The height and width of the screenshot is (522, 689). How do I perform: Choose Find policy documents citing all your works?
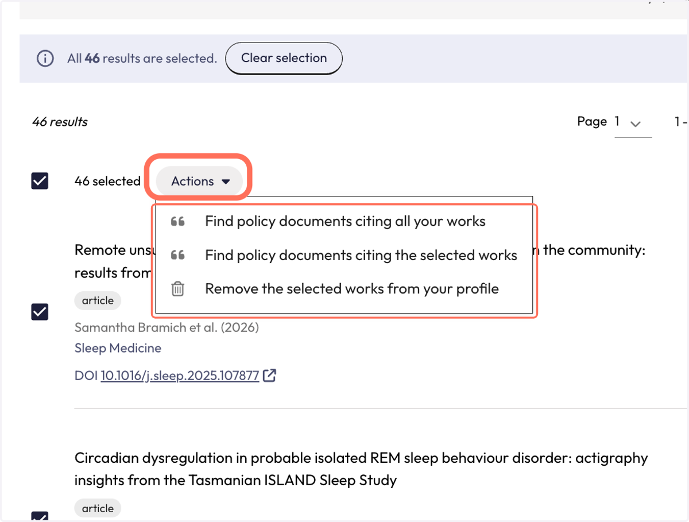pos(345,222)
